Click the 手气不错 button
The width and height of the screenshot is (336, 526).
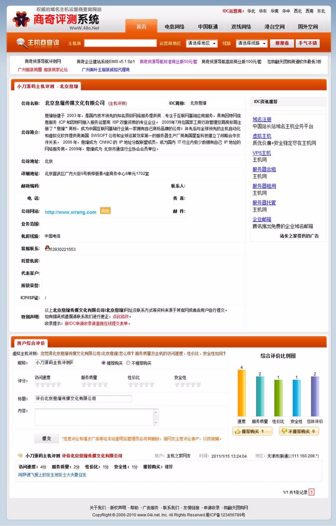[308, 43]
